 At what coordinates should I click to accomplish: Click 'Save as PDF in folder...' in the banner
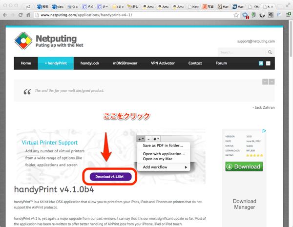point(163,145)
